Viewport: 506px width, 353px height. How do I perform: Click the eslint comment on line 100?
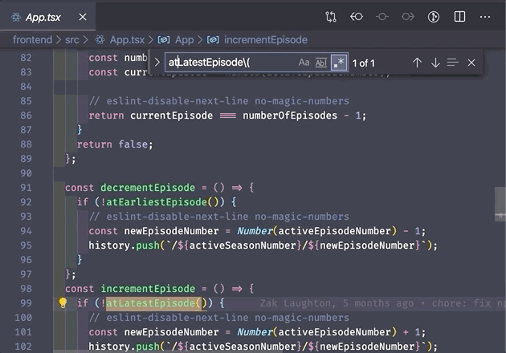pos(218,318)
